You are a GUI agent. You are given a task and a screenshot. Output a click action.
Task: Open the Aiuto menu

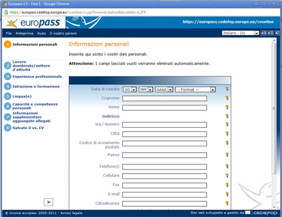pos(41,33)
